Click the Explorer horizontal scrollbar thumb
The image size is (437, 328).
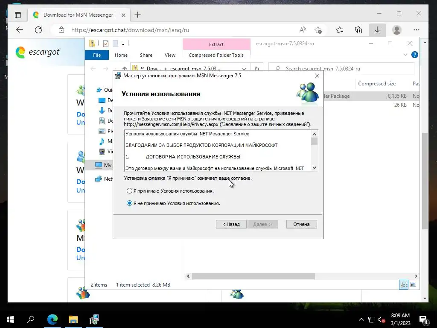tap(253, 276)
